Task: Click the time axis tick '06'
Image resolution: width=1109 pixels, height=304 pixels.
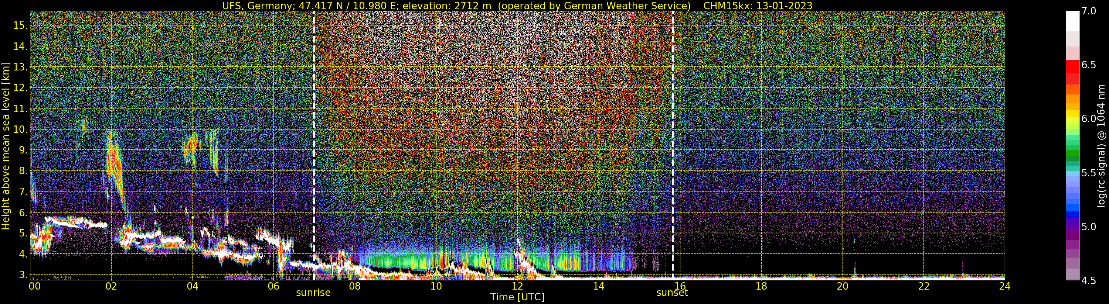Action: point(273,286)
